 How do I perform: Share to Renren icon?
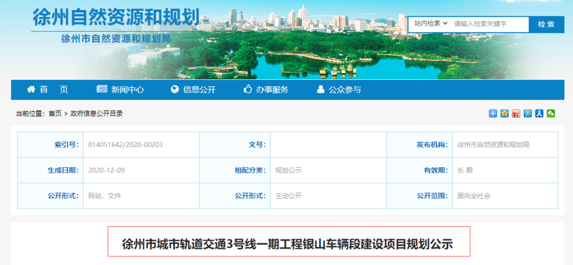(x=540, y=113)
